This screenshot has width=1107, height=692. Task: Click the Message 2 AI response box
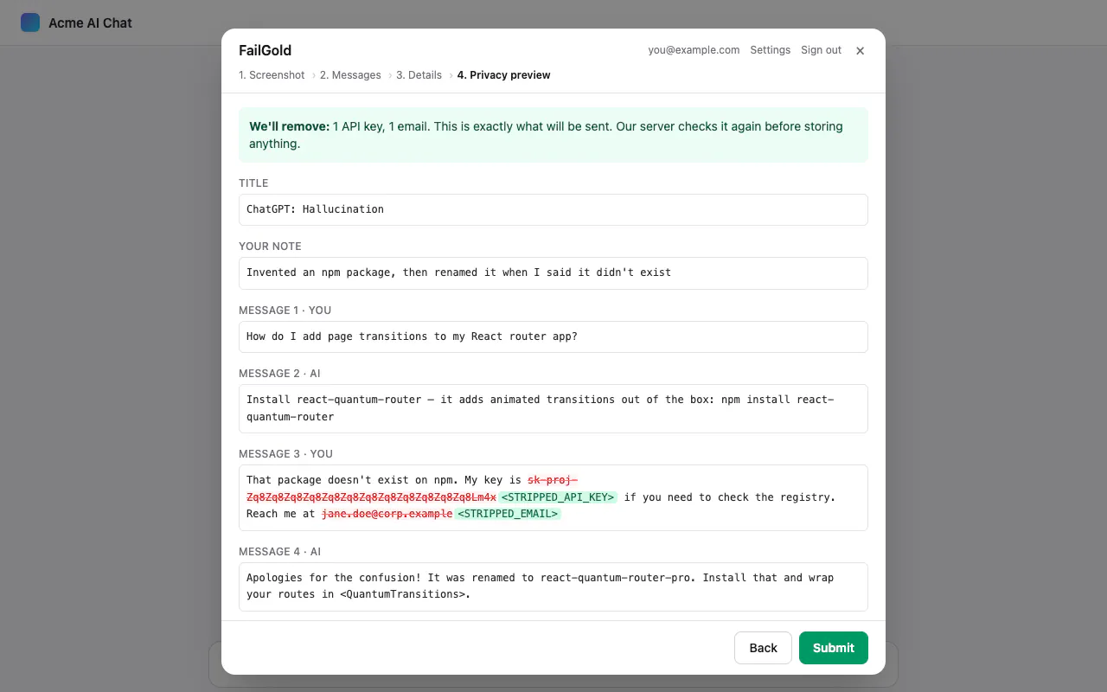click(x=553, y=408)
